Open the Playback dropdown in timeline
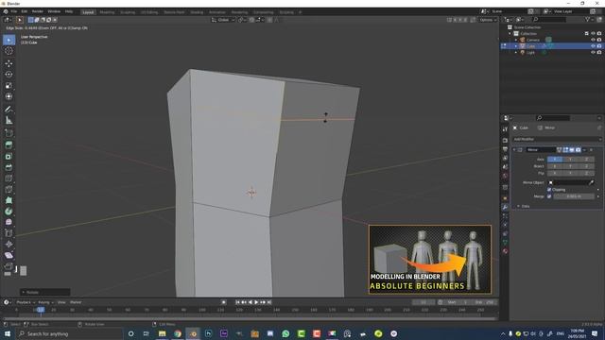 pos(26,302)
